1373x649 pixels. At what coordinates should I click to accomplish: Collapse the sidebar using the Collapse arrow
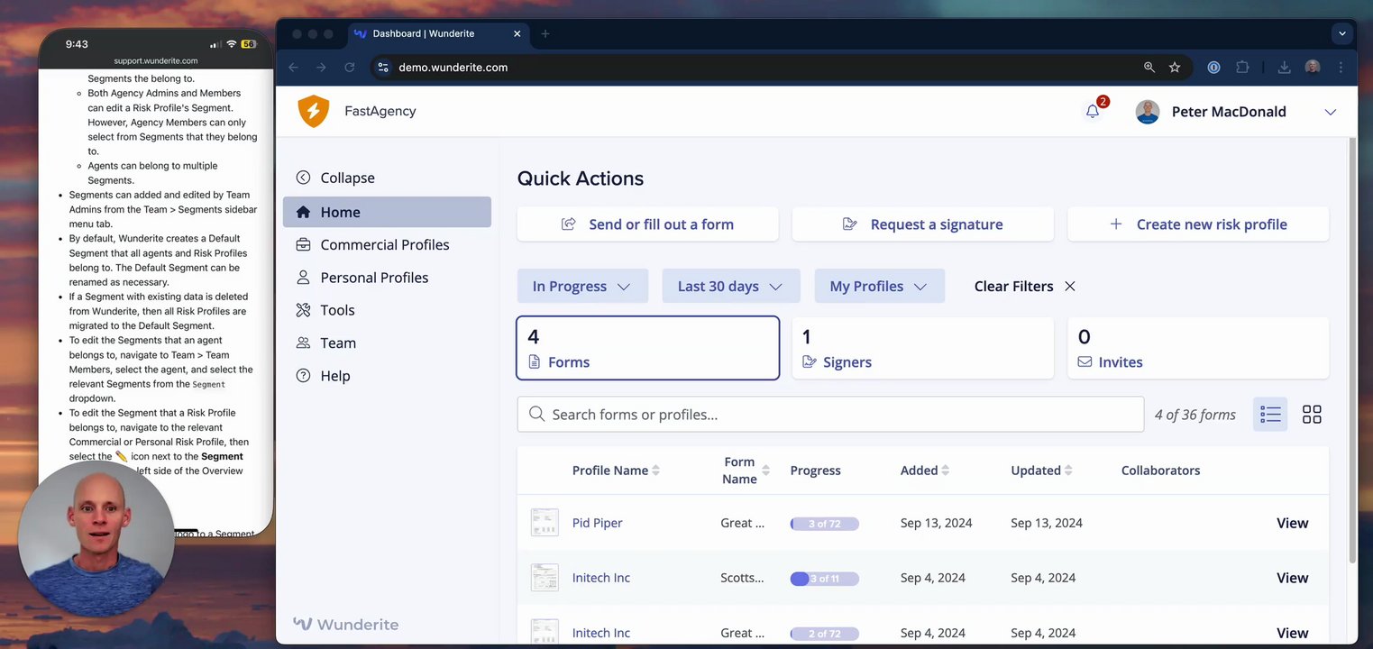click(303, 178)
